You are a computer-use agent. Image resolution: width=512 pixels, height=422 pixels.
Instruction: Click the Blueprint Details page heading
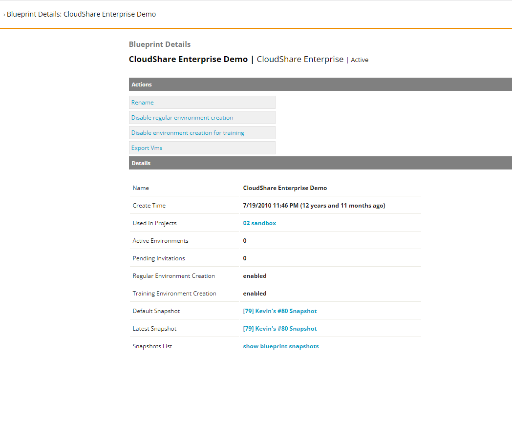click(160, 44)
